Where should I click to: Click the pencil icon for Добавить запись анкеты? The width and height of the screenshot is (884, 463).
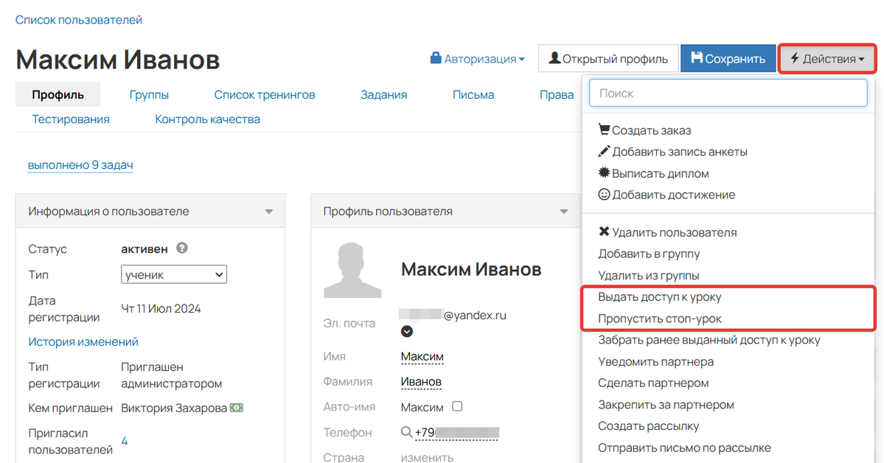[x=605, y=152]
